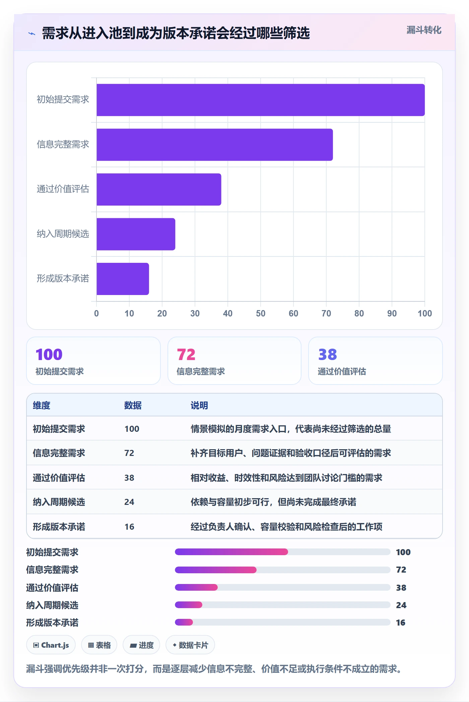Click the 初始提交需求 bar in the chart
Image resolution: width=469 pixels, height=702 pixels.
(x=261, y=100)
